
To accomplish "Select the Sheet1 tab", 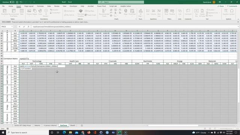I will point(72,125).
